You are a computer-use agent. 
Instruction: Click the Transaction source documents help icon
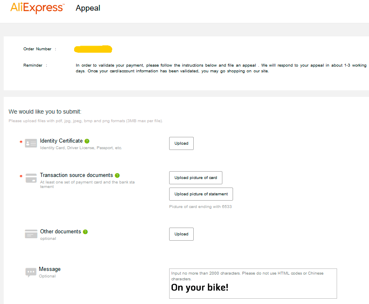[x=117, y=175]
